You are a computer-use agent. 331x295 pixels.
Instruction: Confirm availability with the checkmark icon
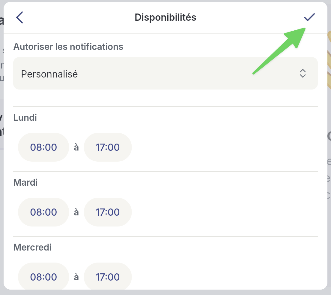coord(309,17)
